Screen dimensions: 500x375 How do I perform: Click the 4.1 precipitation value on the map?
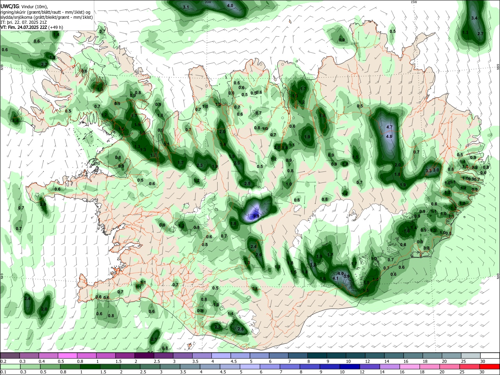(336, 279)
